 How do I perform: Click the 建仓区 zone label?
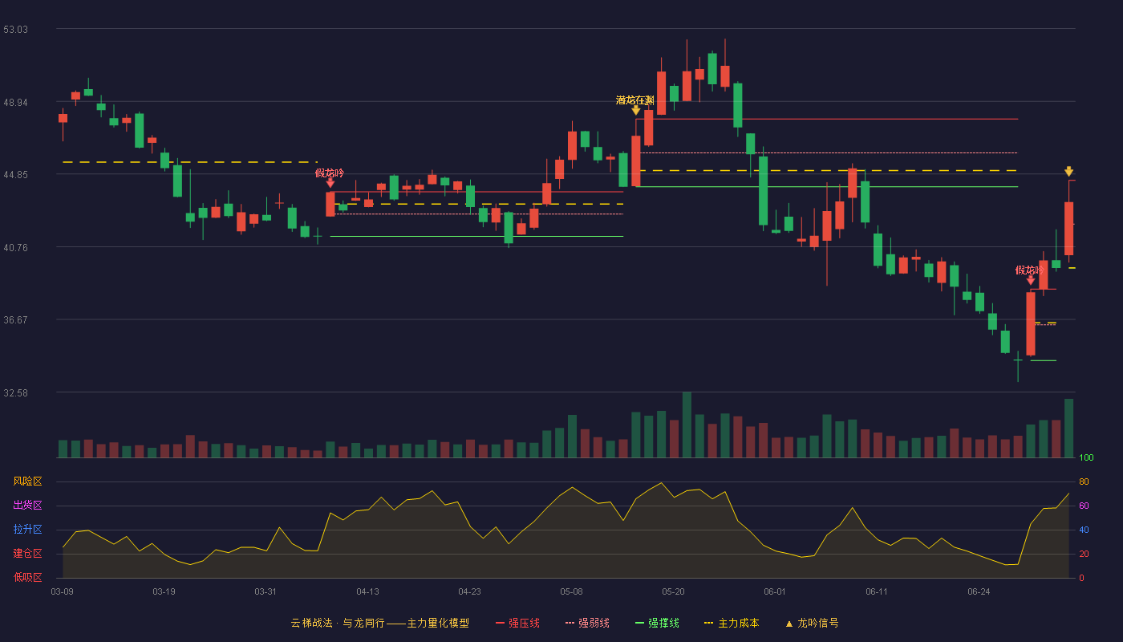coord(27,554)
